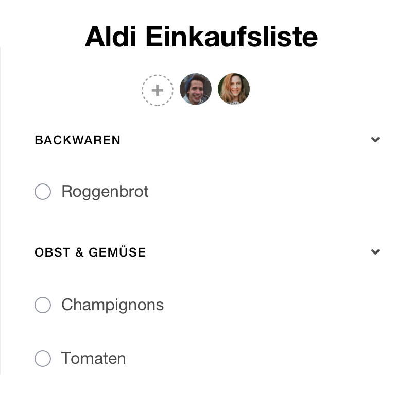Mark Champignons as completed

[43, 305]
